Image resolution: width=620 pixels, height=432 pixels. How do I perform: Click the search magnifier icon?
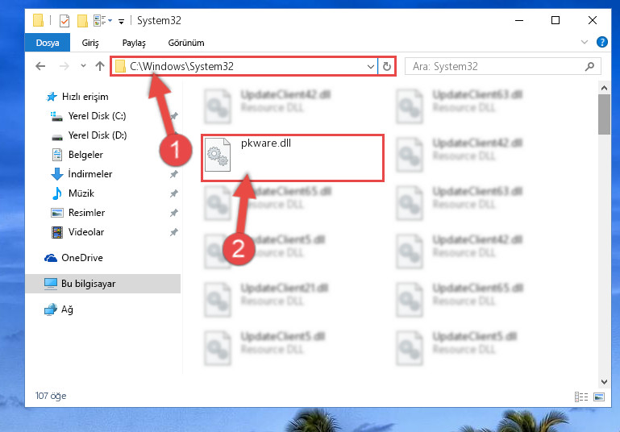[x=589, y=66]
